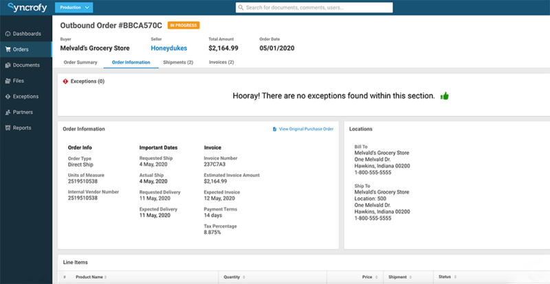The height and width of the screenshot is (284, 550).
Task: Click invoice number 237C7A3
Action: [215, 164]
